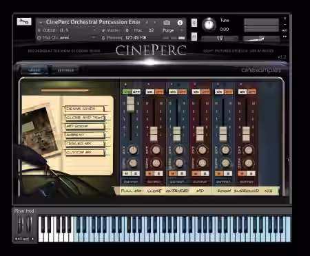The width and height of the screenshot is (310, 256).
Task: Click the Tune value 0.00
Action: click(x=224, y=30)
